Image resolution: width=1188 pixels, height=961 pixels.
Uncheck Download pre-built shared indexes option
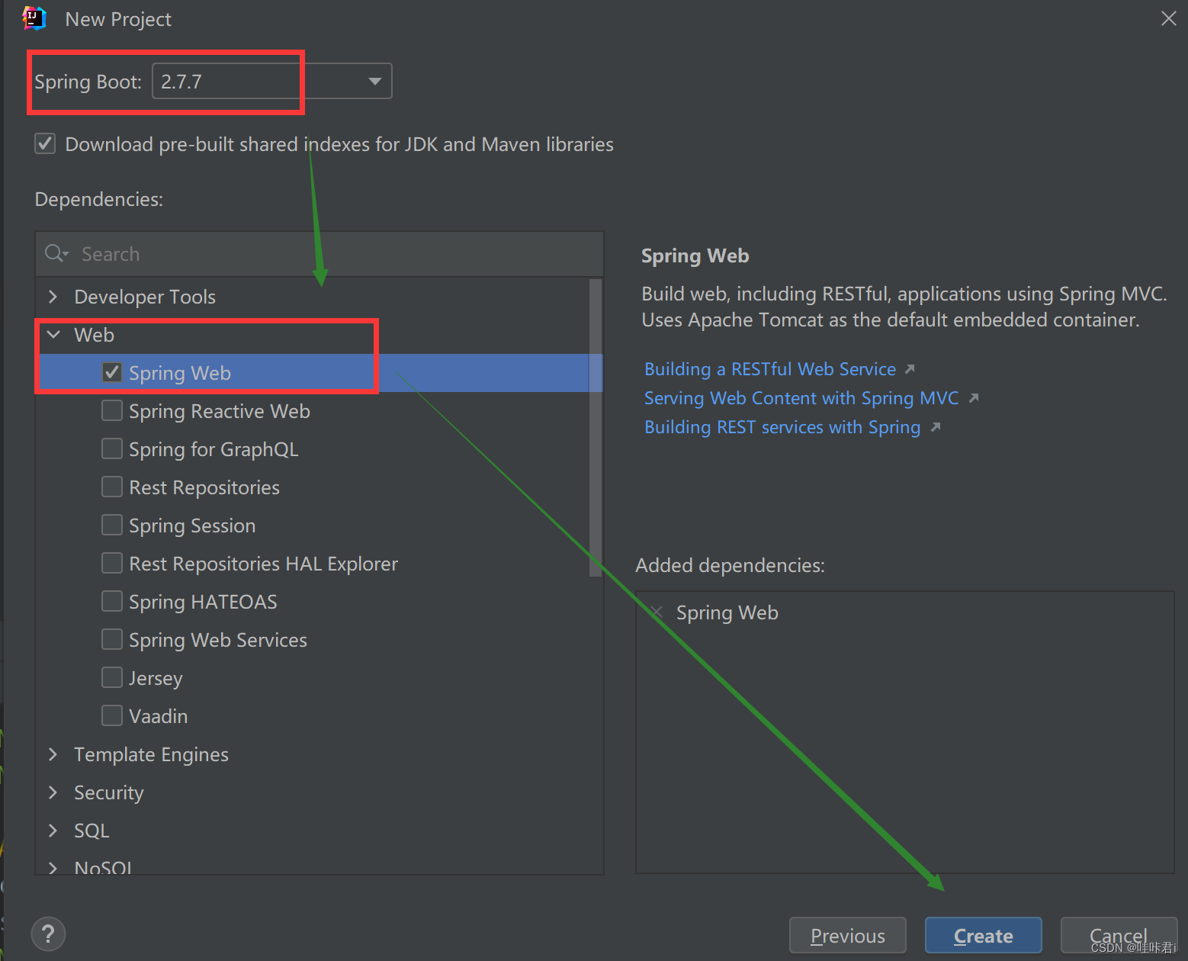[45, 143]
